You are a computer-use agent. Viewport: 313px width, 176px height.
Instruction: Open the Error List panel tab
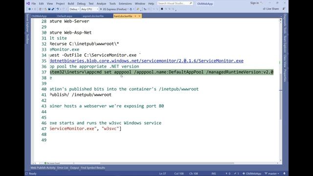point(63,168)
